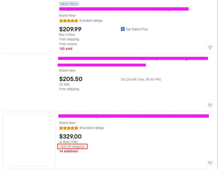Viewport: 218px width, 169px height.
Task: Click the heart icon on the $209.99 listing
Action: 210,47
